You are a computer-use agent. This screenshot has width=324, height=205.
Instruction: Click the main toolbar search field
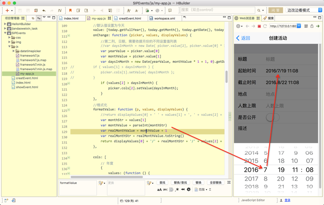(x=217, y=10)
